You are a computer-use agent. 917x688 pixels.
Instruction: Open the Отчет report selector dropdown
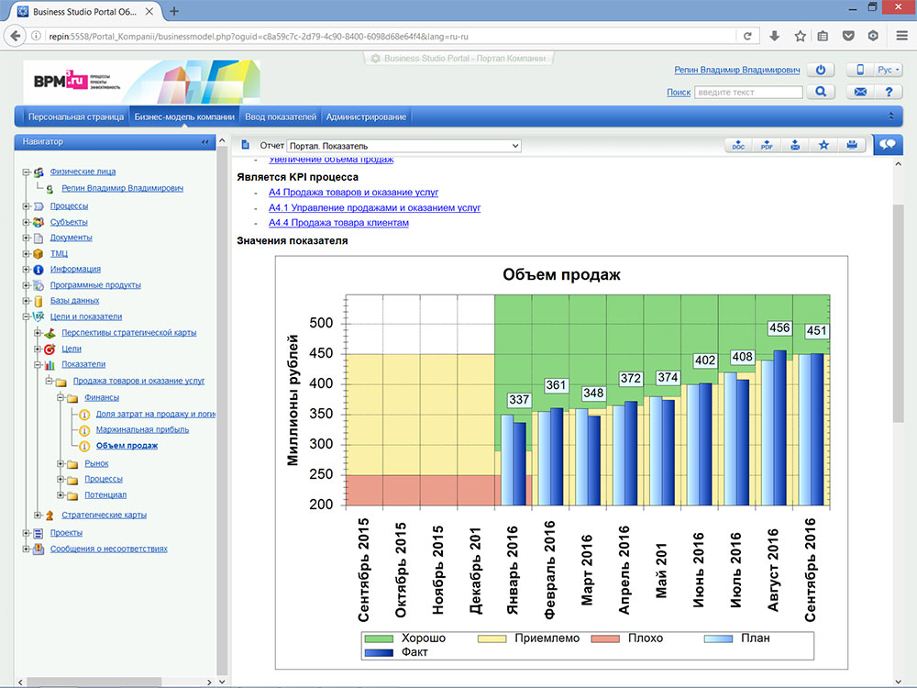point(403,146)
